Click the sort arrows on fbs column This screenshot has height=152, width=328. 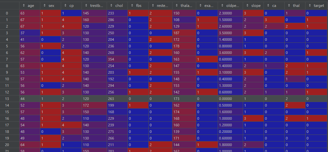132,6
